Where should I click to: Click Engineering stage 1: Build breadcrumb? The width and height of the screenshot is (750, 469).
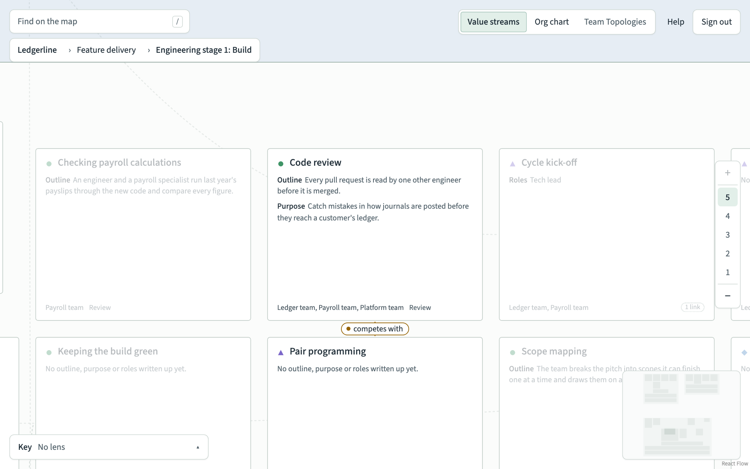point(204,50)
